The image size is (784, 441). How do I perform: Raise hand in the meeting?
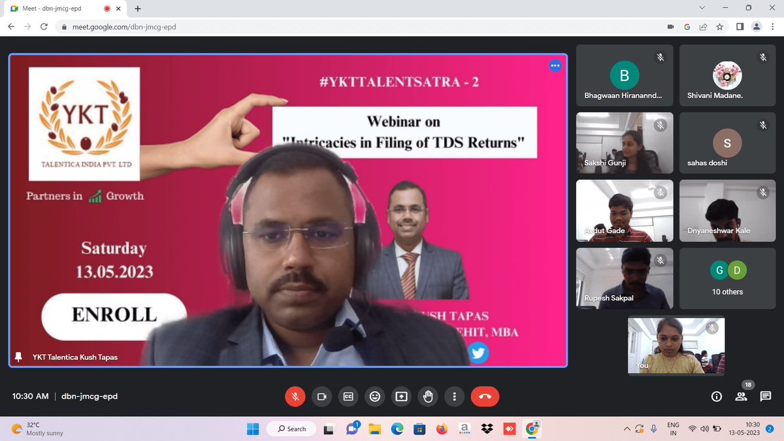(428, 396)
